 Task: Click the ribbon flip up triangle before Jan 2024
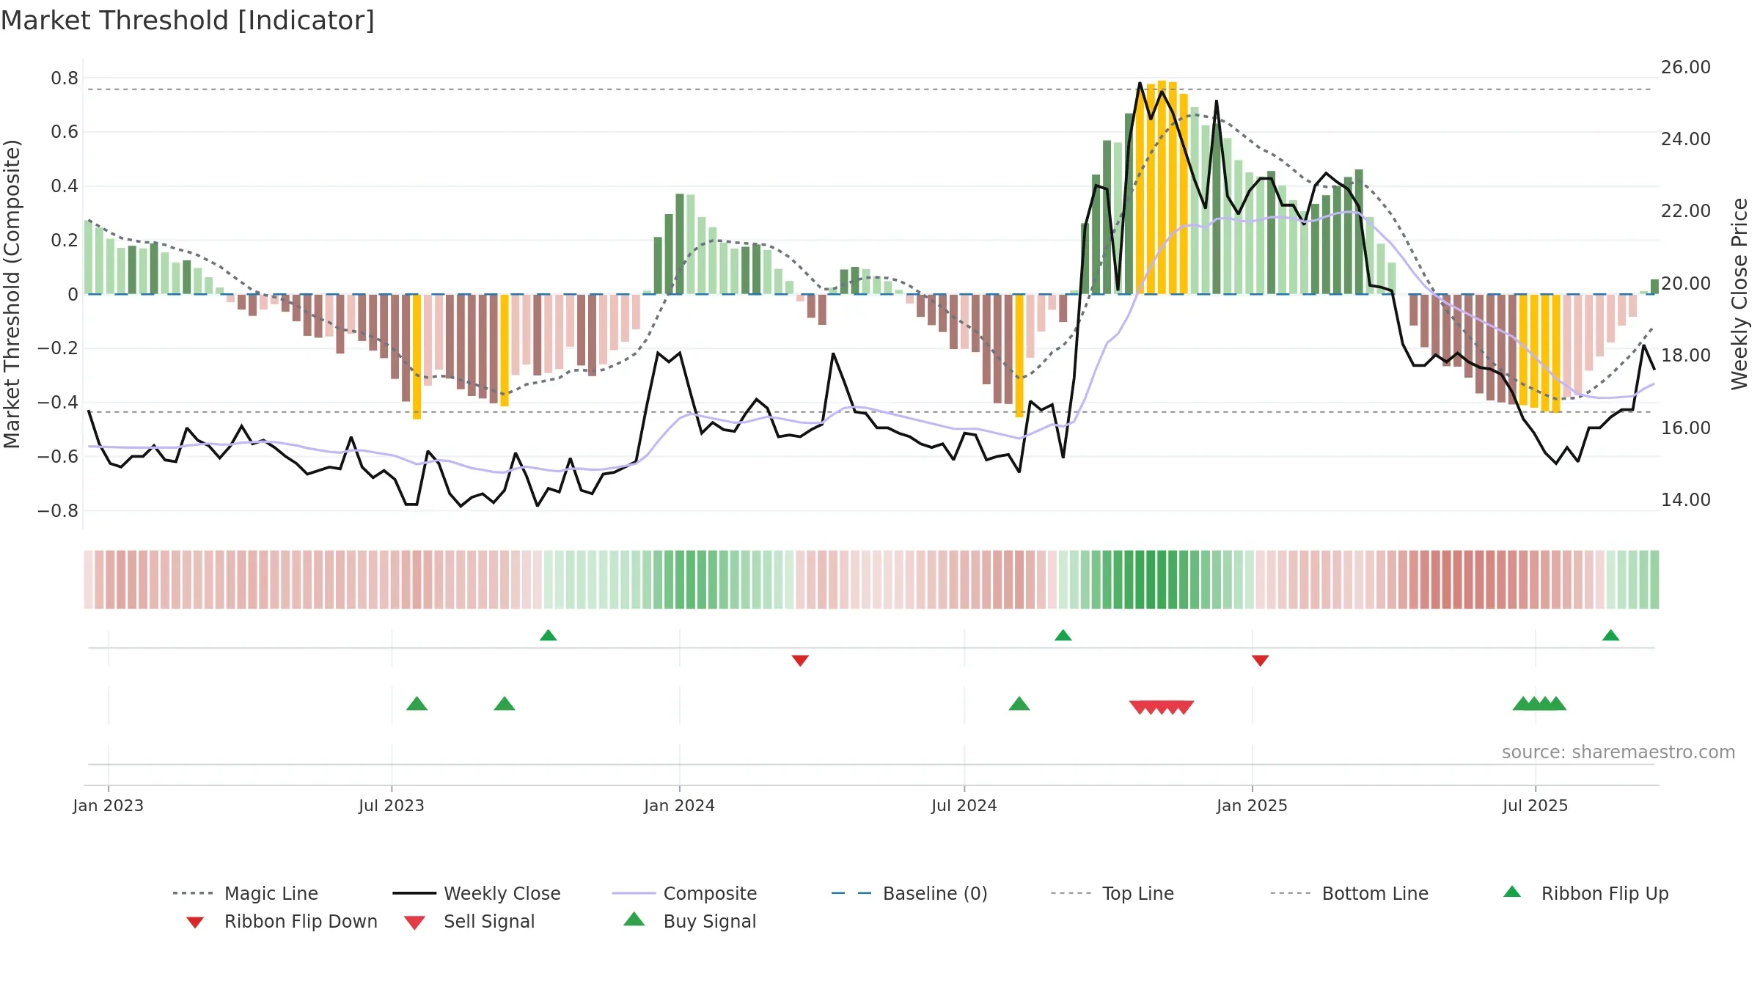pyautogui.click(x=549, y=635)
